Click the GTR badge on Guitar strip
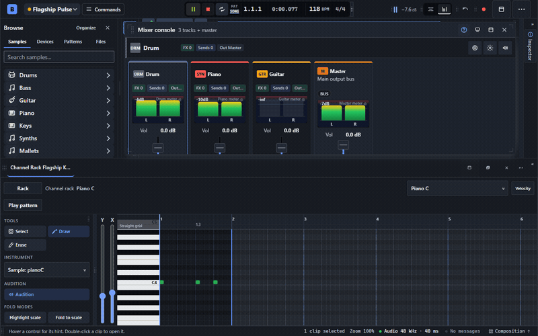The image size is (538, 336). (x=262, y=74)
